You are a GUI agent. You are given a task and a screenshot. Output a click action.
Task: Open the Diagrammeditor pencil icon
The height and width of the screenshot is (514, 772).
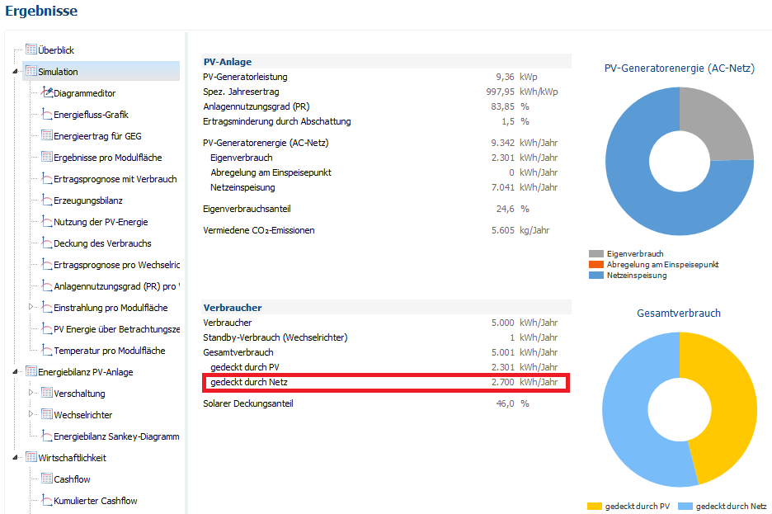(x=47, y=93)
